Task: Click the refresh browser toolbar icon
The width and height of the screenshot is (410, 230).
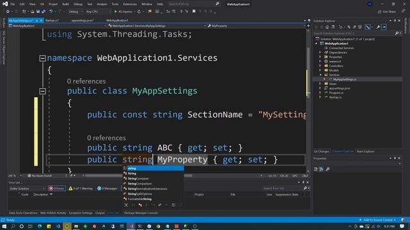Action: pyautogui.click(x=139, y=11)
